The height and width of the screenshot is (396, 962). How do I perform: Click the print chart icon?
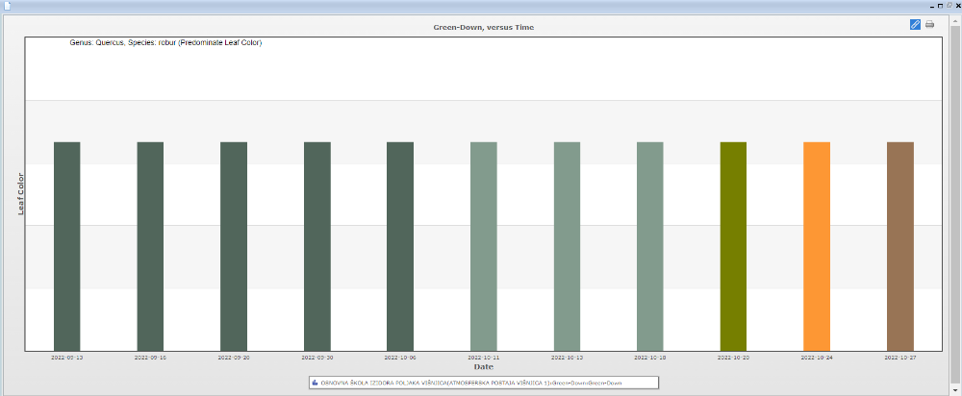(929, 24)
